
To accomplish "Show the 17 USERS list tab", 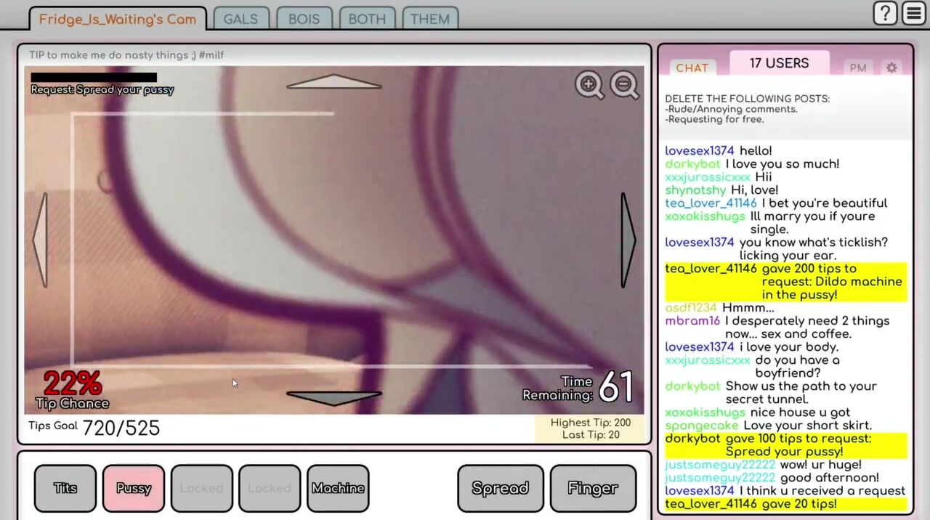I will click(779, 63).
